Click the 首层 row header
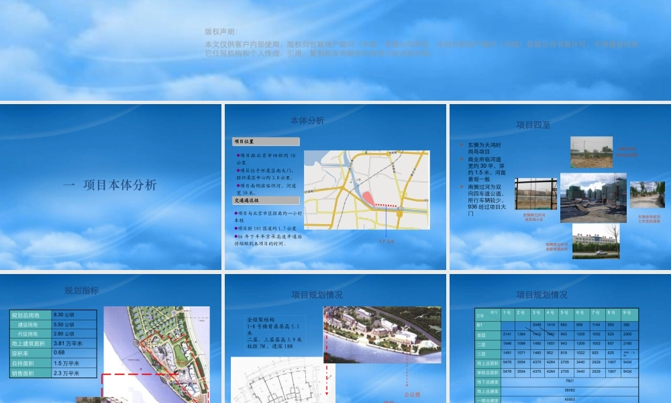The width and height of the screenshot is (671, 403). tap(488, 334)
